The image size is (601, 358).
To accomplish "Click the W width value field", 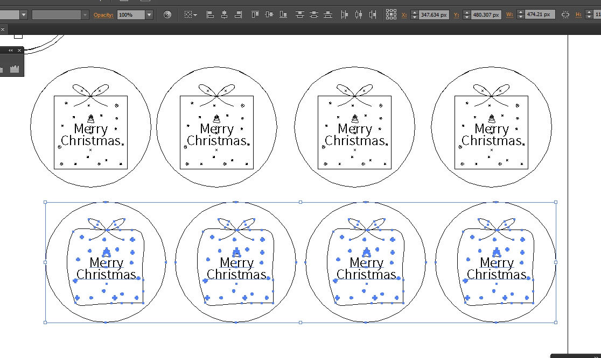I will click(539, 15).
